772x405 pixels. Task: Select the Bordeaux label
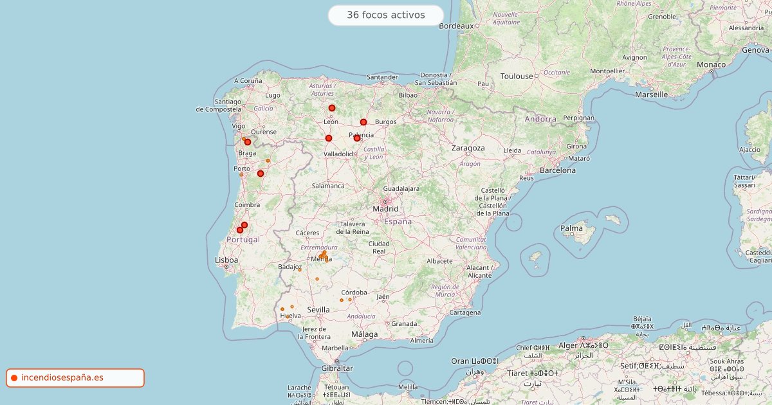456,26
